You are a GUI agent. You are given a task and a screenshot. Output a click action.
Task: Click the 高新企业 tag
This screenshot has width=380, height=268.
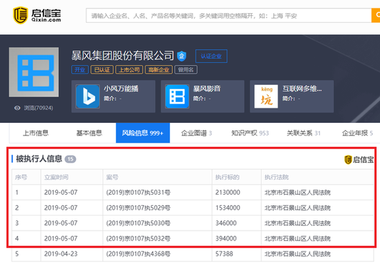pos(159,70)
